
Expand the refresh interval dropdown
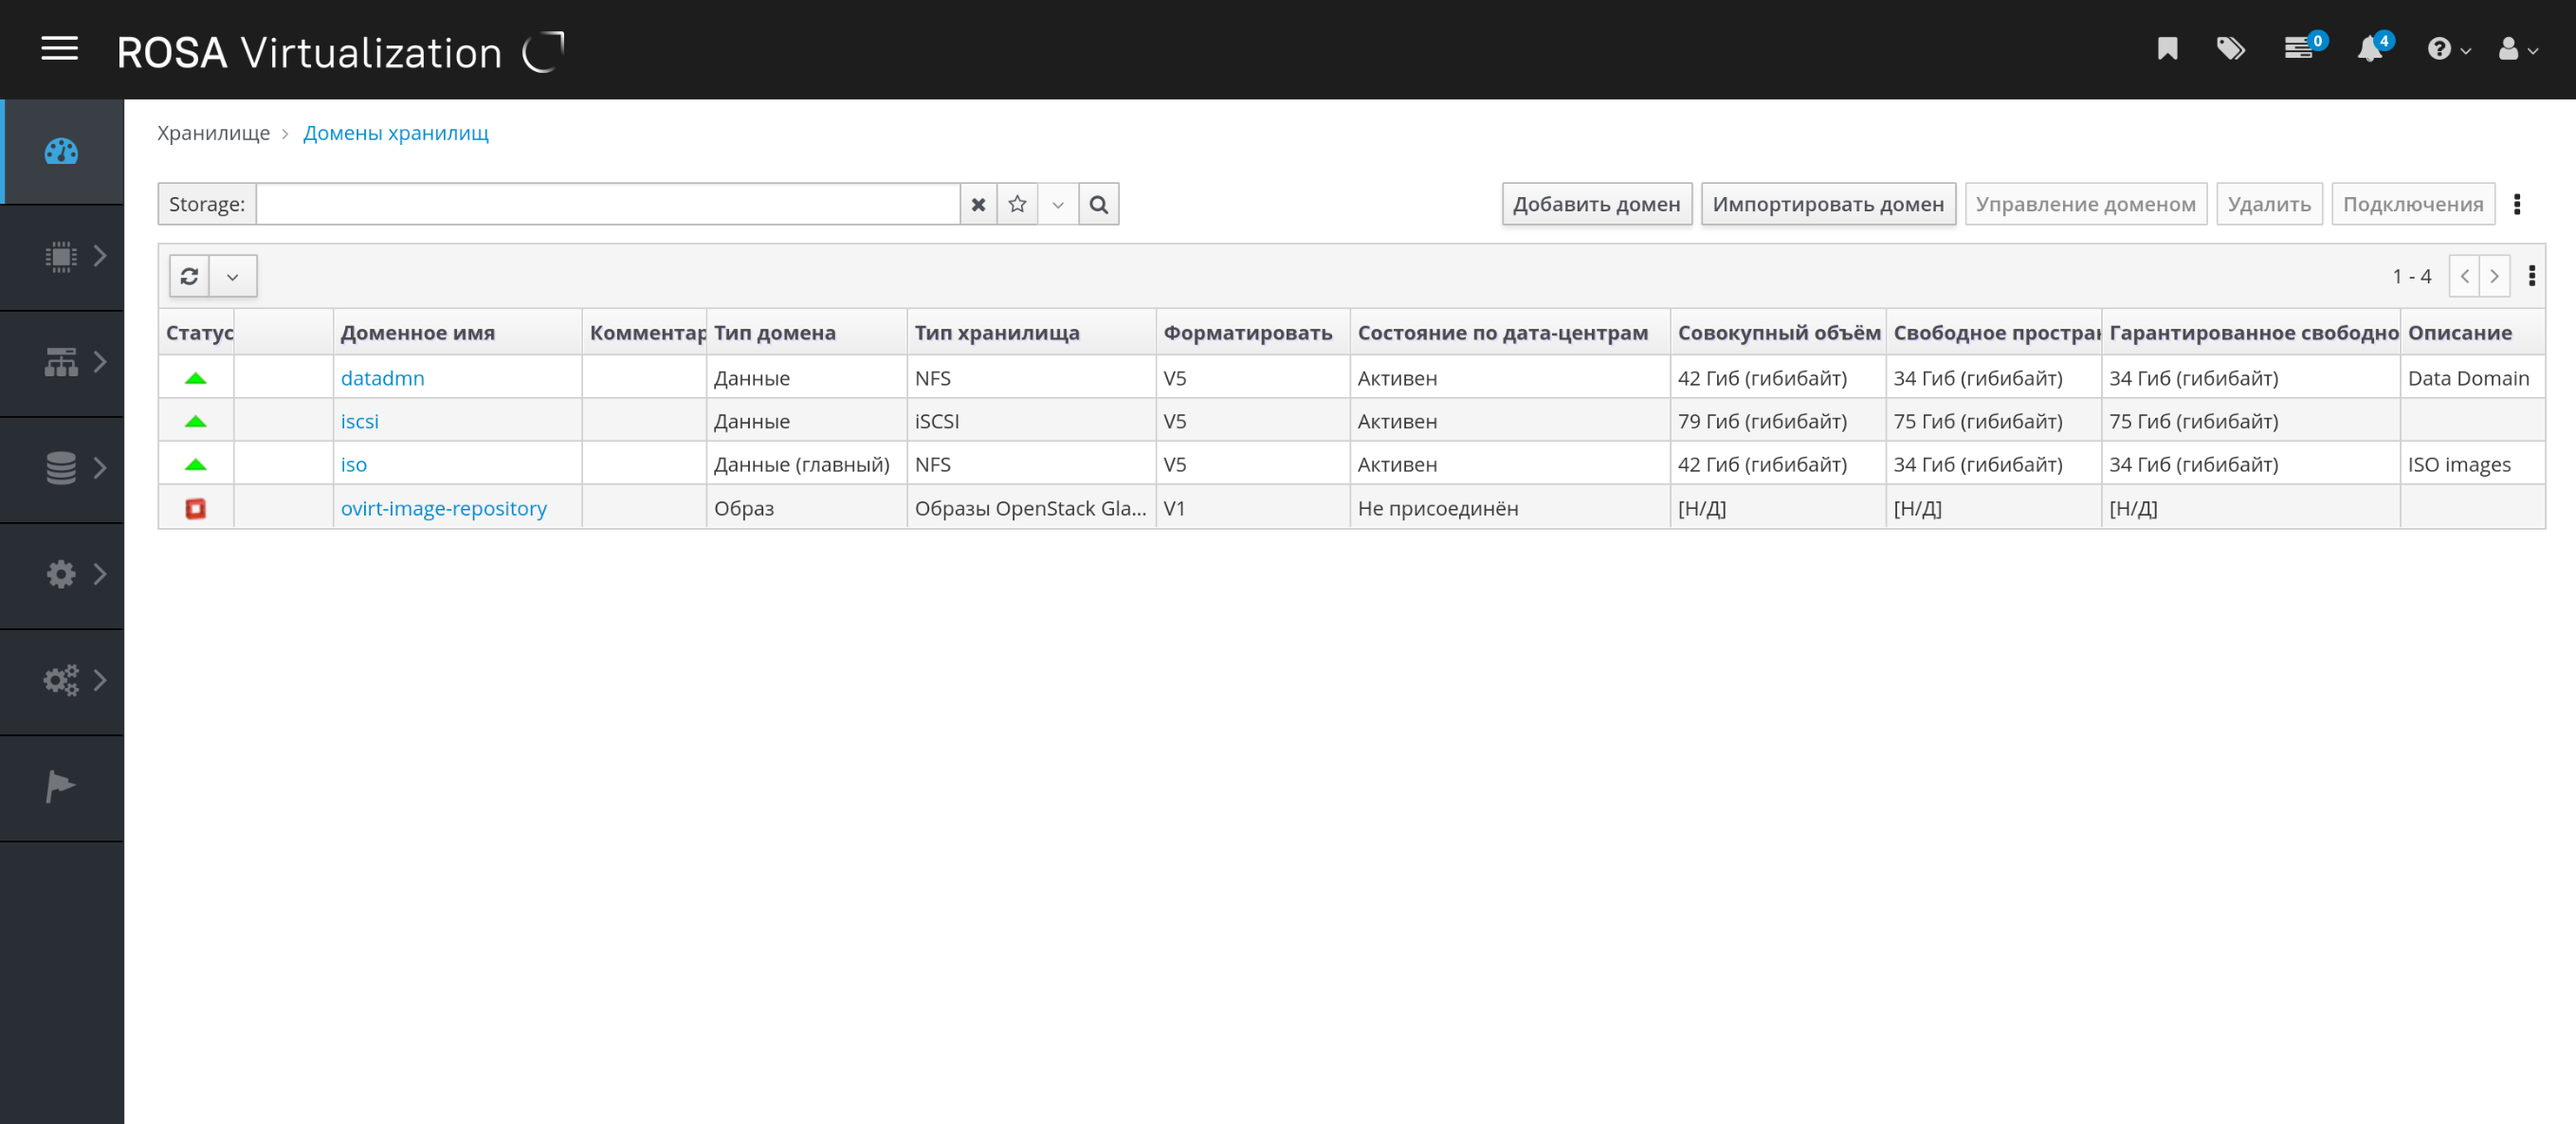coord(233,276)
